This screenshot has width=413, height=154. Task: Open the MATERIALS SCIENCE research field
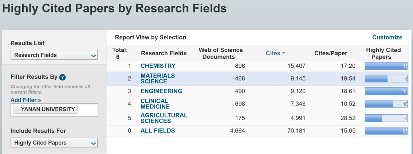(157, 78)
